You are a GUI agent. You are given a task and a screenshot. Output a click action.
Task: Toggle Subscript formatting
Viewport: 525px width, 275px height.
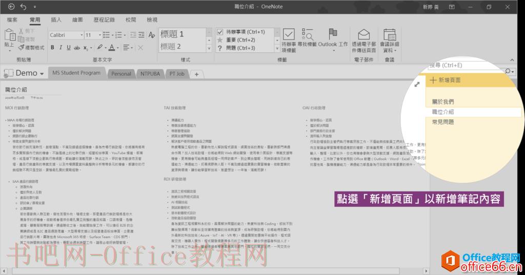[x=86, y=48]
